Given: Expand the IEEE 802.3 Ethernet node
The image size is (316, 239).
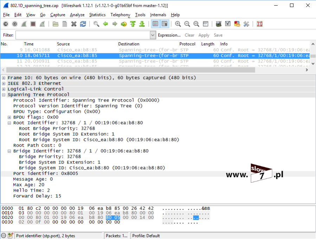Looking at the screenshot, I should tap(4, 83).
